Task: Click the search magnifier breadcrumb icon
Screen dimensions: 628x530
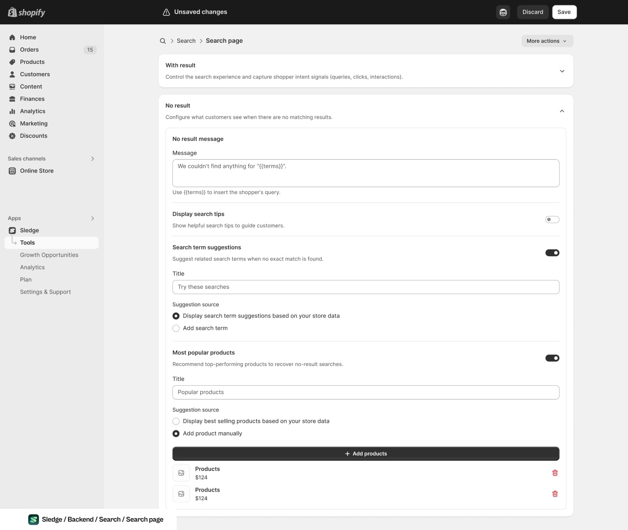Action: click(163, 41)
